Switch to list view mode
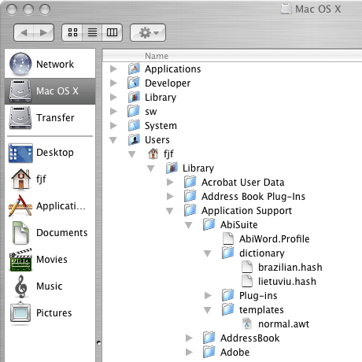362x362 pixels. [x=92, y=32]
